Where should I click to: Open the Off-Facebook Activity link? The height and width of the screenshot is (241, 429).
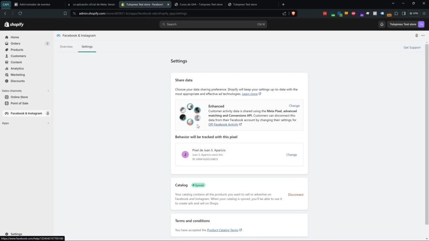point(225,125)
